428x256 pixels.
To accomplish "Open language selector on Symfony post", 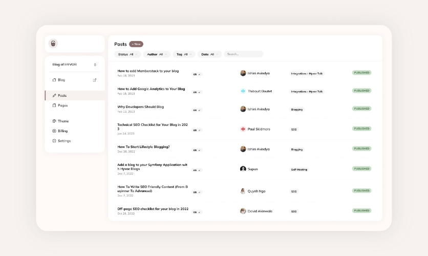I will point(197,170).
